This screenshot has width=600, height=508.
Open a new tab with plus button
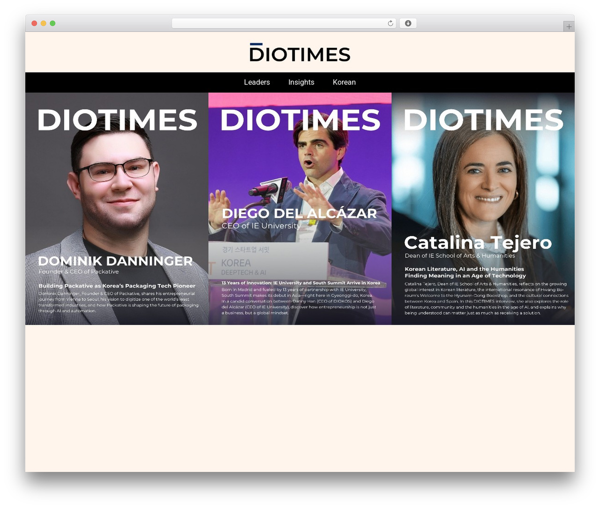pyautogui.click(x=569, y=27)
